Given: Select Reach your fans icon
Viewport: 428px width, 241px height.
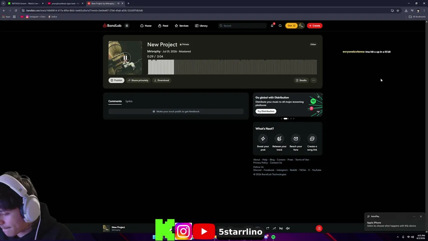Looking at the screenshot, I should [x=296, y=139].
